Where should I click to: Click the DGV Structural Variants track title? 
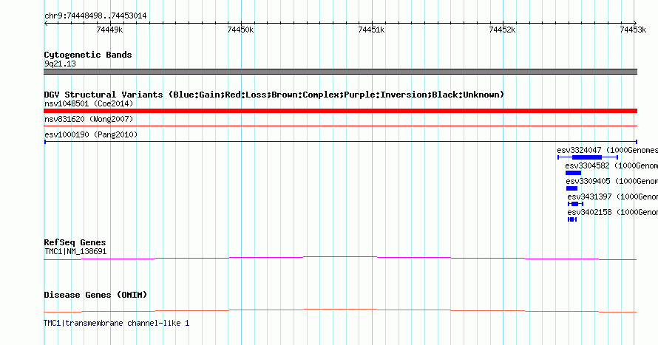click(274, 95)
